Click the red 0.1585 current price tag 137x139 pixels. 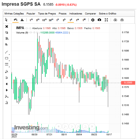128,83
